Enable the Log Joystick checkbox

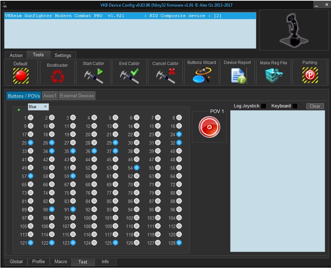[x=264, y=106]
